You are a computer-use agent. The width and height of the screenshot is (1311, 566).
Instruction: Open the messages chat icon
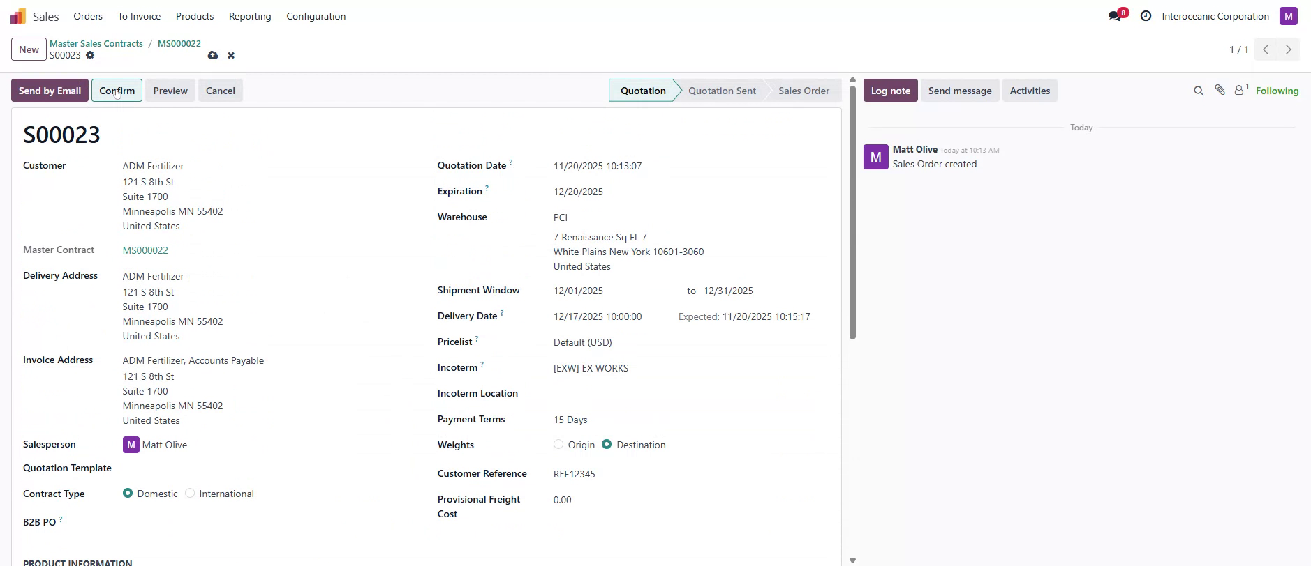[1115, 16]
